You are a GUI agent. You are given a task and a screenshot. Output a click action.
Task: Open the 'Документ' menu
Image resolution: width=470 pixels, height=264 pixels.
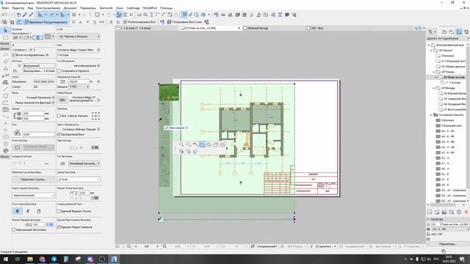pyautogui.click(x=70, y=8)
